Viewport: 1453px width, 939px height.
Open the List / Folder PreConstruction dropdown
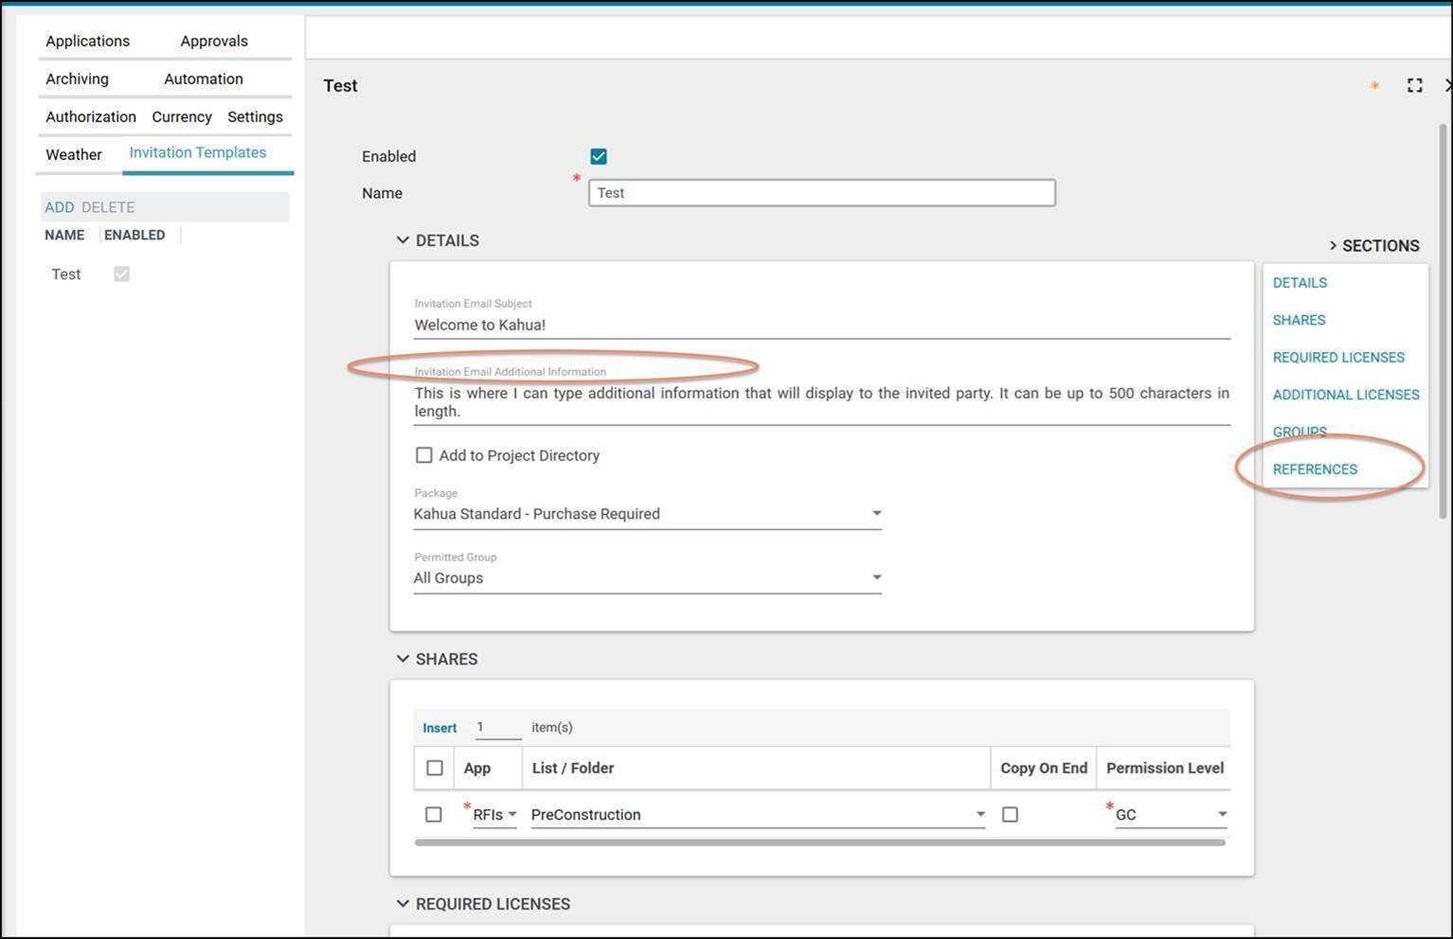(979, 814)
